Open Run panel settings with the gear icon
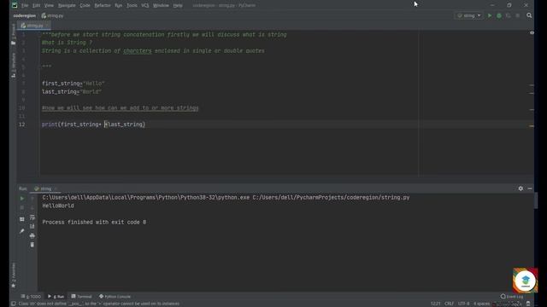The height and width of the screenshot is (307, 547). [x=521, y=188]
